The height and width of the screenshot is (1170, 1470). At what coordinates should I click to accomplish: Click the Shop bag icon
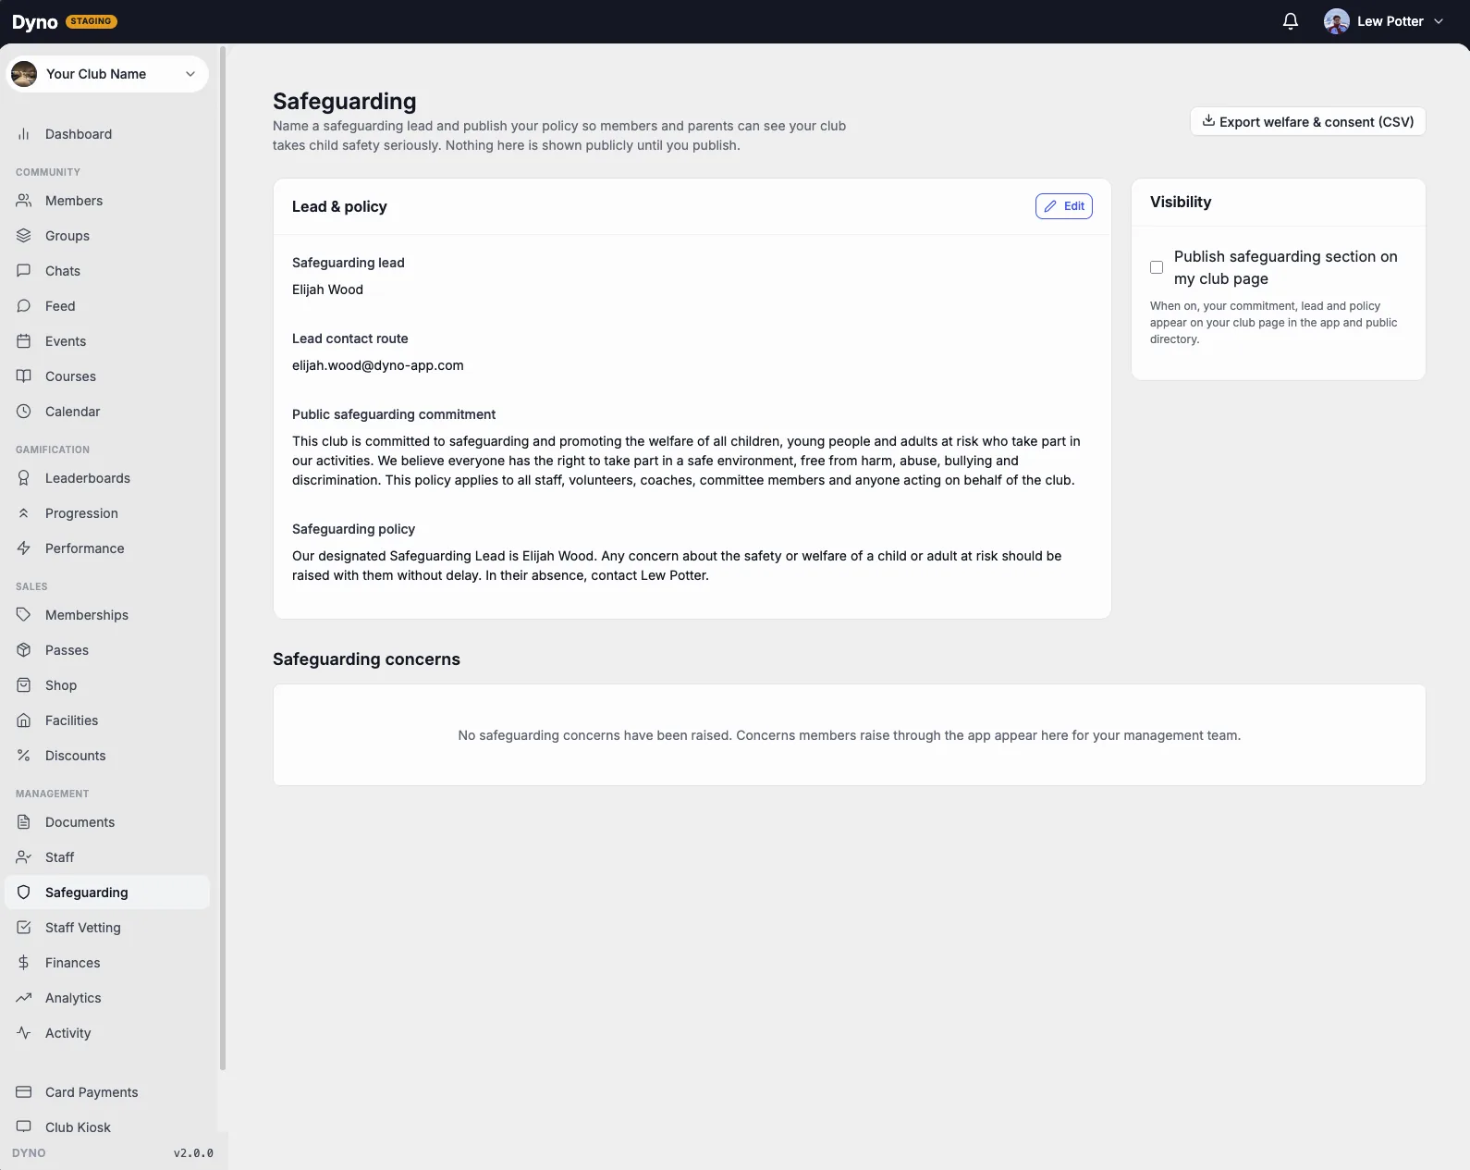[x=24, y=685]
